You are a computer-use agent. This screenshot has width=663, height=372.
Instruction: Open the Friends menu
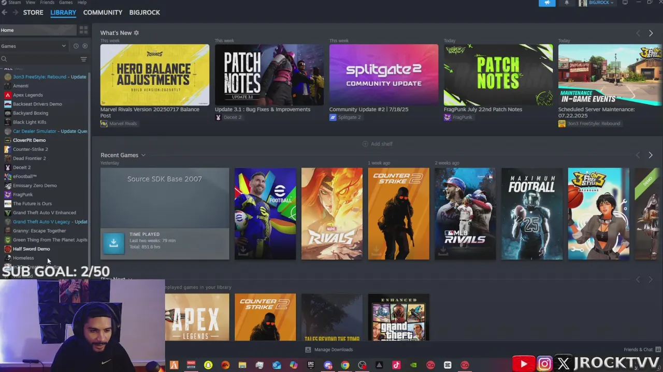(47, 3)
